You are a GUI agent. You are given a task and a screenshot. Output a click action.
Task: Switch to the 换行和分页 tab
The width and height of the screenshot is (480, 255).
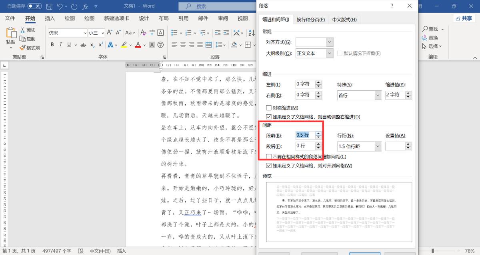[311, 19]
